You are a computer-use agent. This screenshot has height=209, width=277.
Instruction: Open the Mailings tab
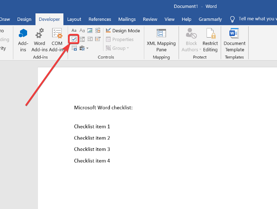pos(127,19)
